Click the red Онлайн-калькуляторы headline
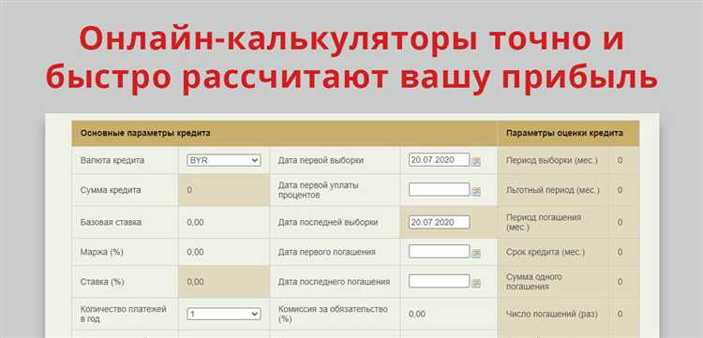Screen dimensions: 703x338 tap(351, 58)
